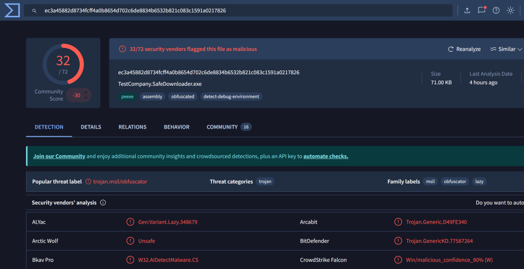Click the BitDefender vendor name
The width and height of the screenshot is (524, 269).
click(x=315, y=240)
